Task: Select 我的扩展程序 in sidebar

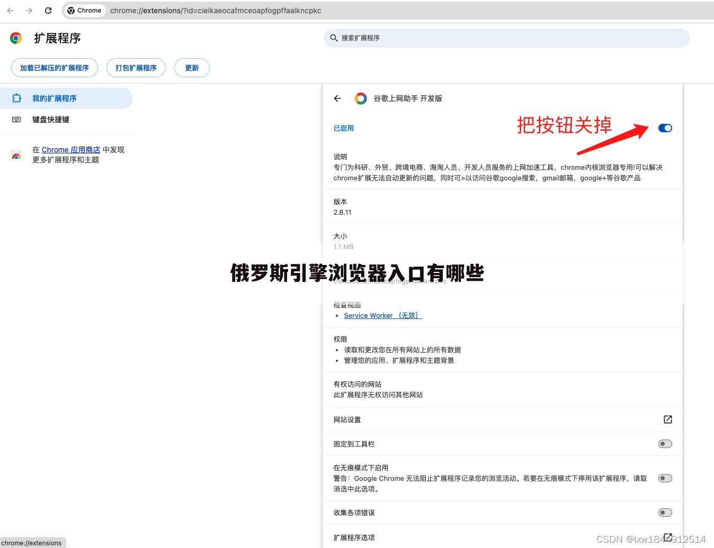Action: pos(66,98)
